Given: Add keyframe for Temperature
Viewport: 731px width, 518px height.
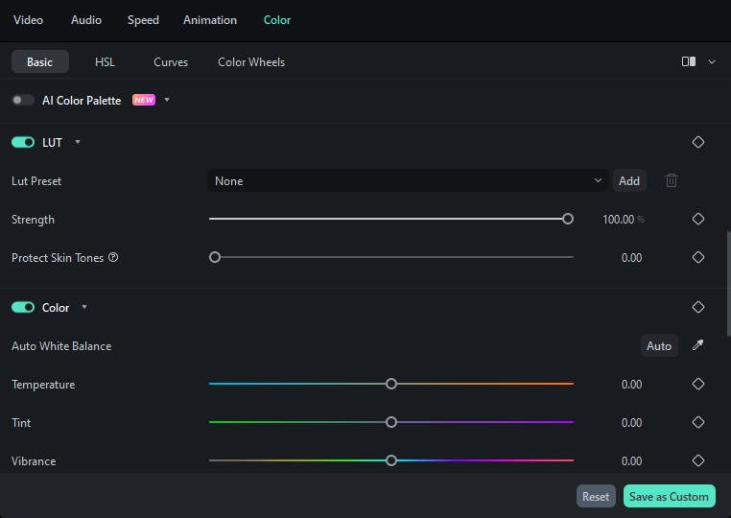Looking at the screenshot, I should coord(697,384).
